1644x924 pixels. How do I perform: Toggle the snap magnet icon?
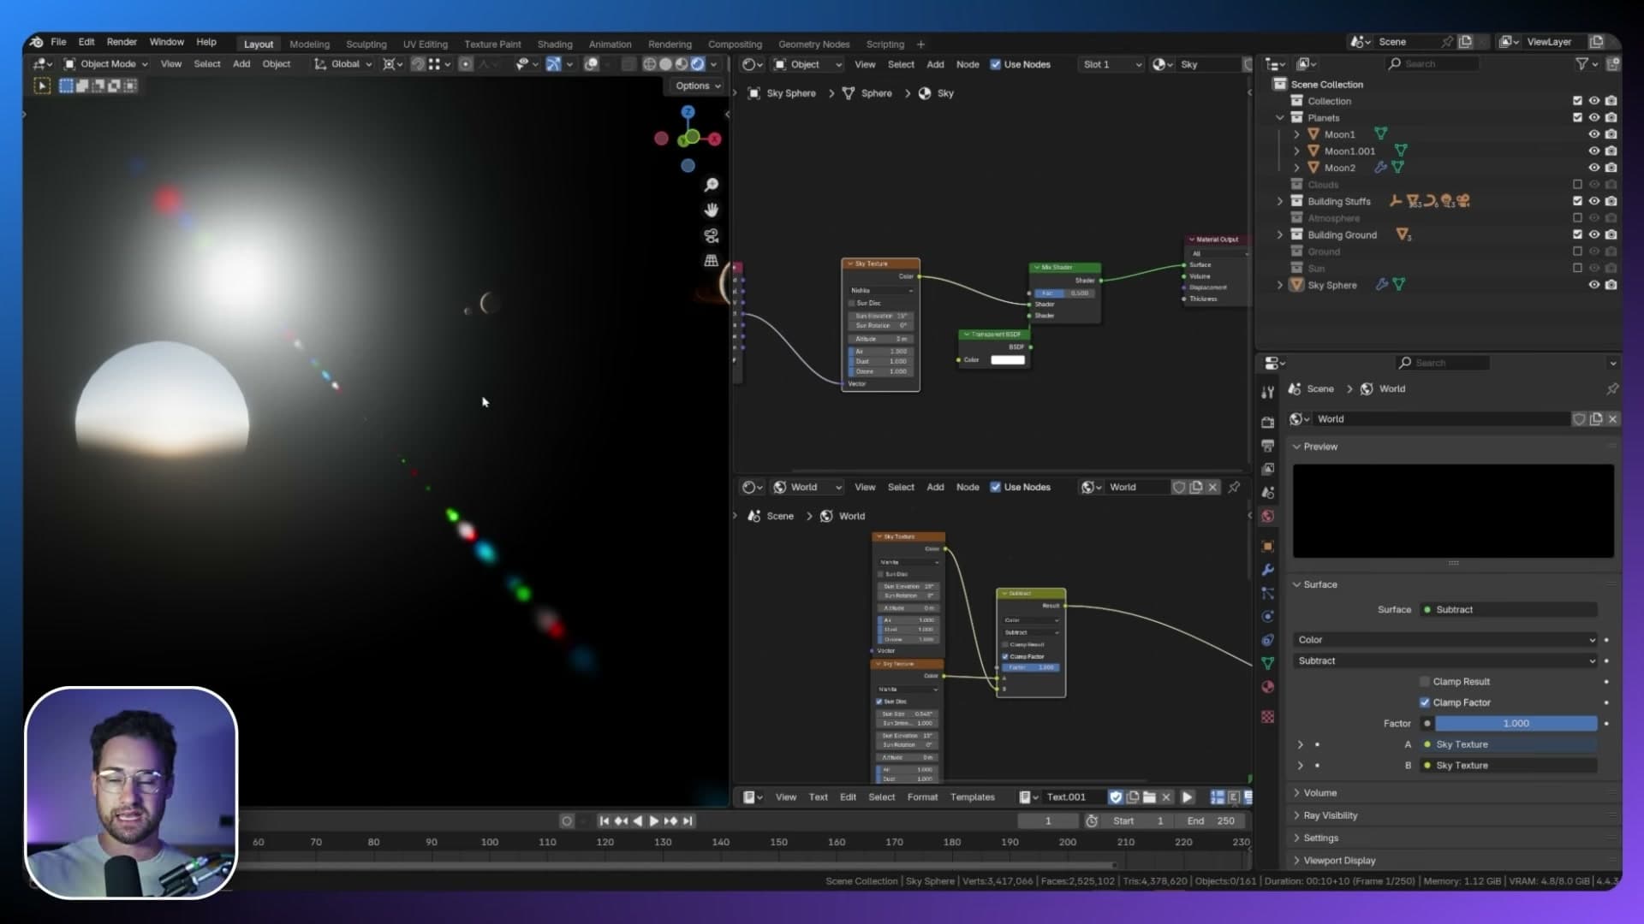point(417,64)
